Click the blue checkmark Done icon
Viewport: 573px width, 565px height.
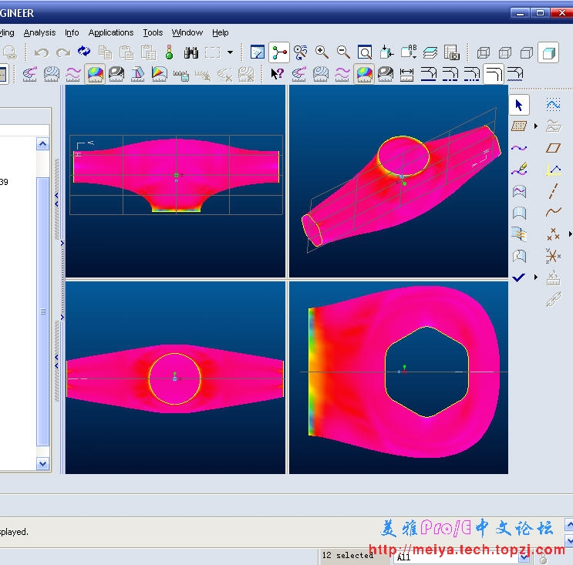[518, 277]
